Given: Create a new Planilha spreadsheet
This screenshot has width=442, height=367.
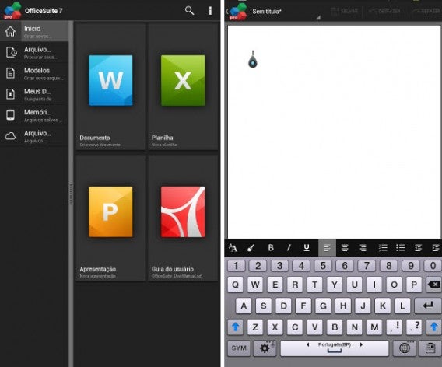Looking at the screenshot, I should pos(183,86).
